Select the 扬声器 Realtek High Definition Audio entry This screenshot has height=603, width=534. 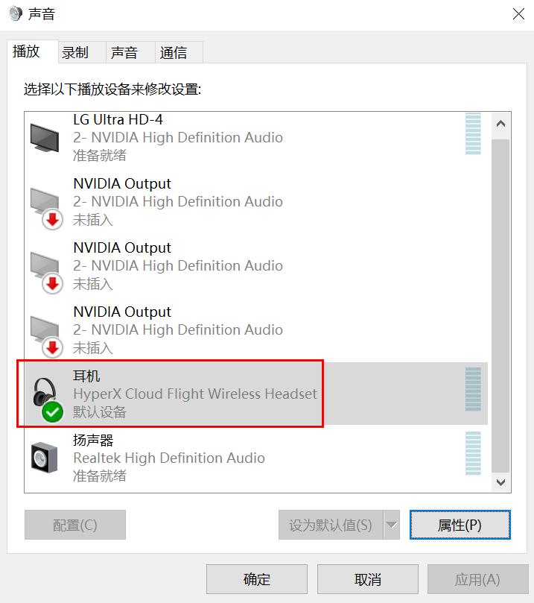pyautogui.click(x=256, y=458)
